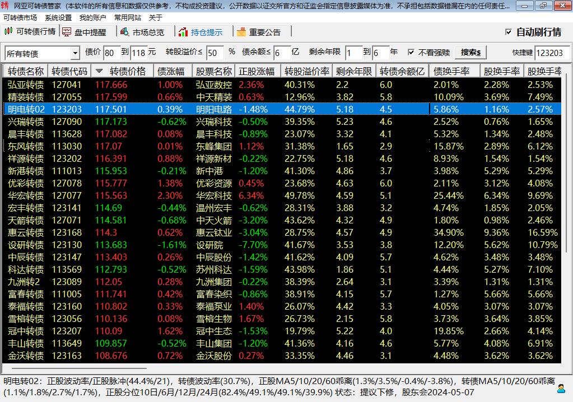
Task: Open the 可转债行情 candlestick toolbar icon
Action: [x=8, y=31]
